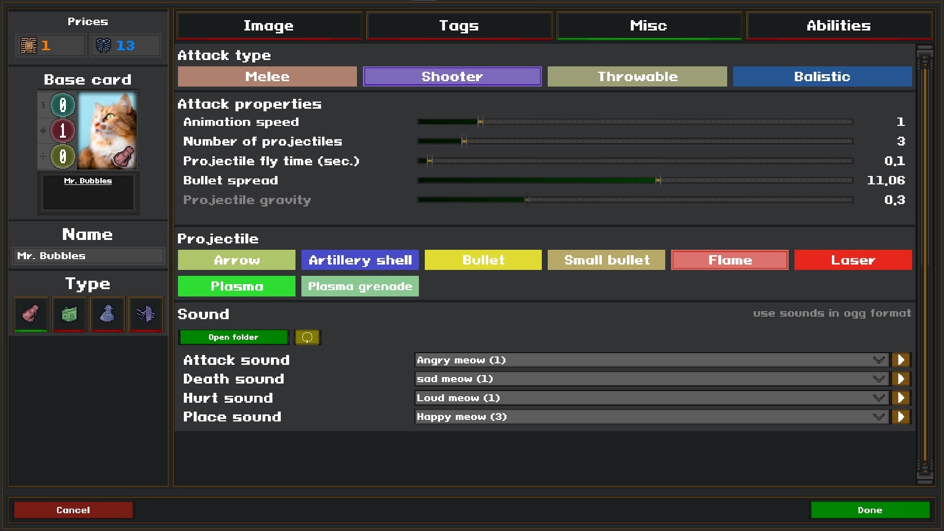Set attack type to Throwable

[637, 77]
